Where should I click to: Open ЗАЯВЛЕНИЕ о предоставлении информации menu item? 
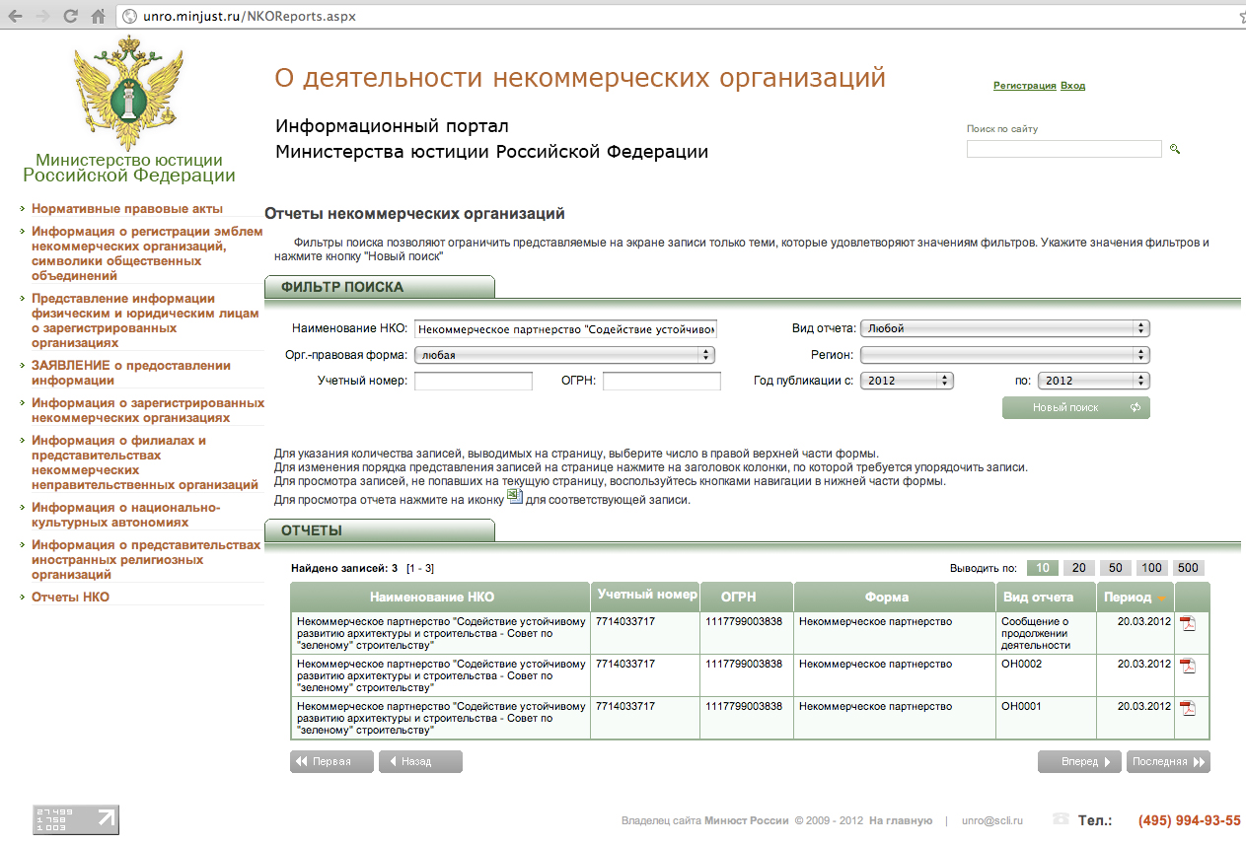(x=131, y=373)
